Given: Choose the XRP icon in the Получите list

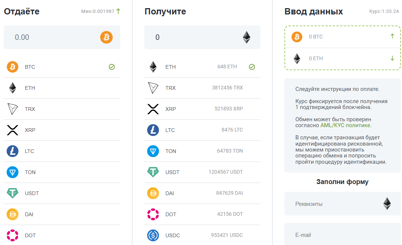Looking at the screenshot, I should [153, 109].
